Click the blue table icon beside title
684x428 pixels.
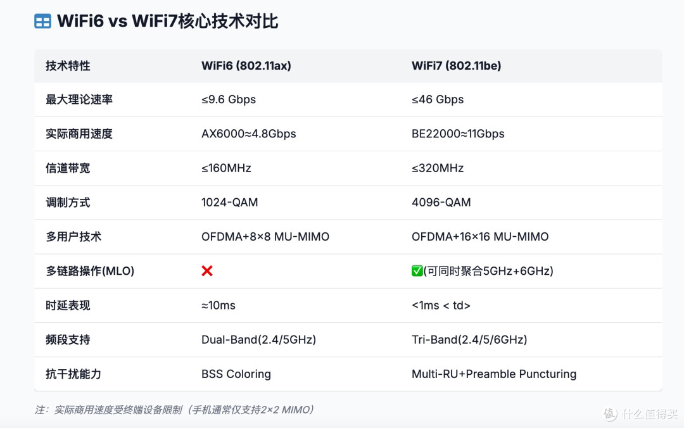[43, 21]
